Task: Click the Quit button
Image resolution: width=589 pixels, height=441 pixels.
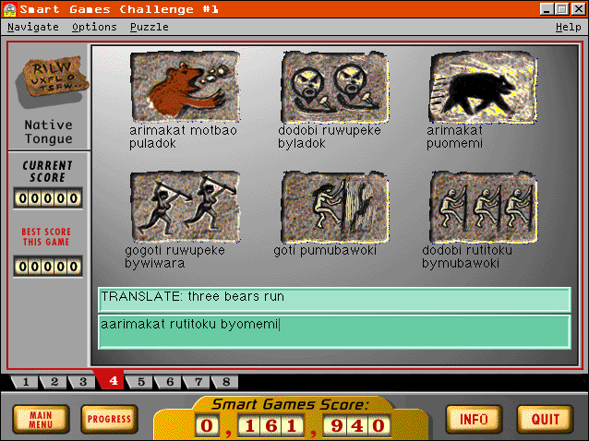Action: (545, 419)
